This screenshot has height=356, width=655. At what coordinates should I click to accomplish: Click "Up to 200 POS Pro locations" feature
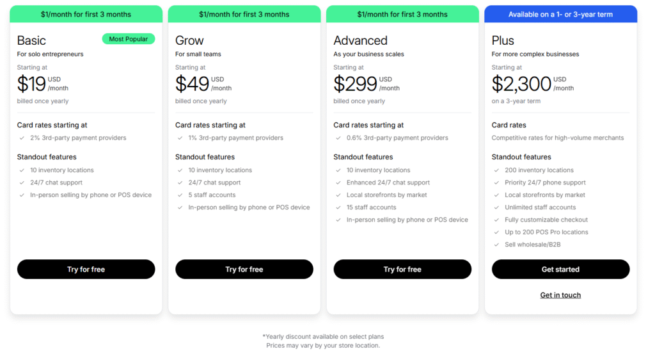pyautogui.click(x=546, y=232)
